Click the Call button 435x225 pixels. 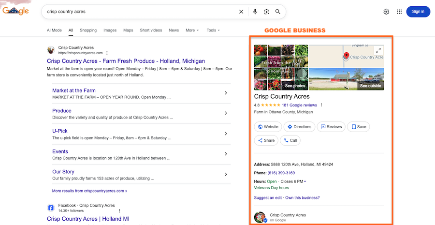coord(290,140)
